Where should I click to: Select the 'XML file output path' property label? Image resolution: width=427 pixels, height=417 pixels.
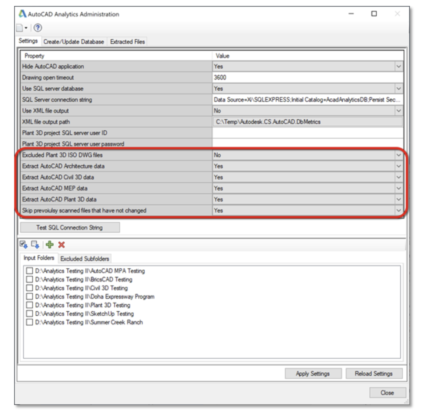[x=46, y=122]
